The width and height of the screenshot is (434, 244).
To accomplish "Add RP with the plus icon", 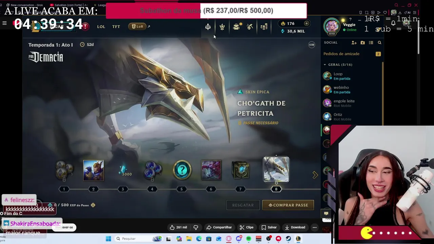I will (307, 23).
